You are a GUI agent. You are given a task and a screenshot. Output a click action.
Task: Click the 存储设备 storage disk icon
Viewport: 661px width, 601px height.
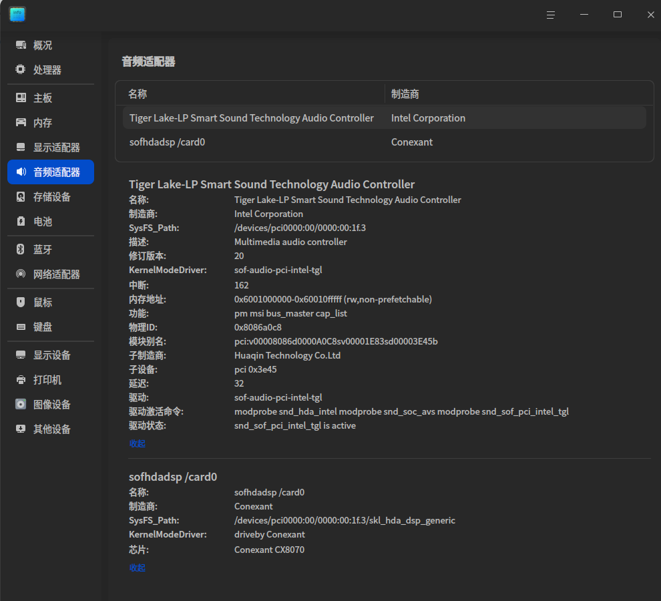21,196
